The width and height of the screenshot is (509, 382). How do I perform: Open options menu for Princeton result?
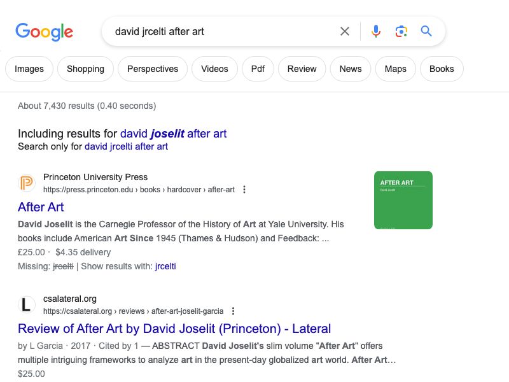(244, 189)
